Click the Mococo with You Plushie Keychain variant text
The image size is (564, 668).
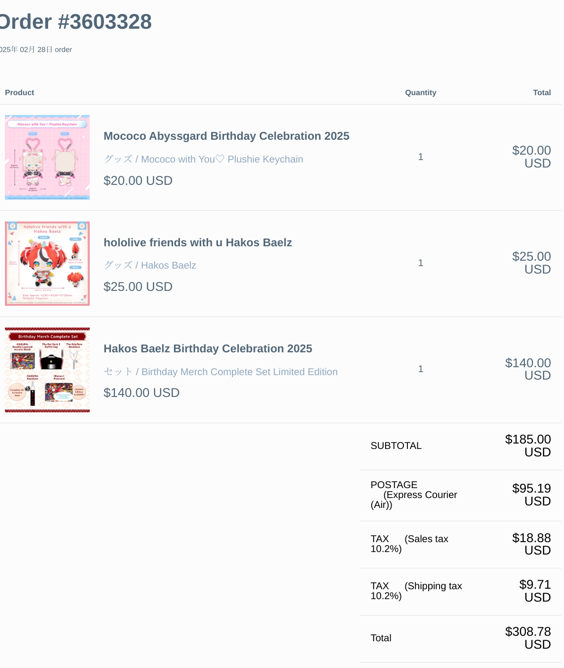[x=203, y=159]
